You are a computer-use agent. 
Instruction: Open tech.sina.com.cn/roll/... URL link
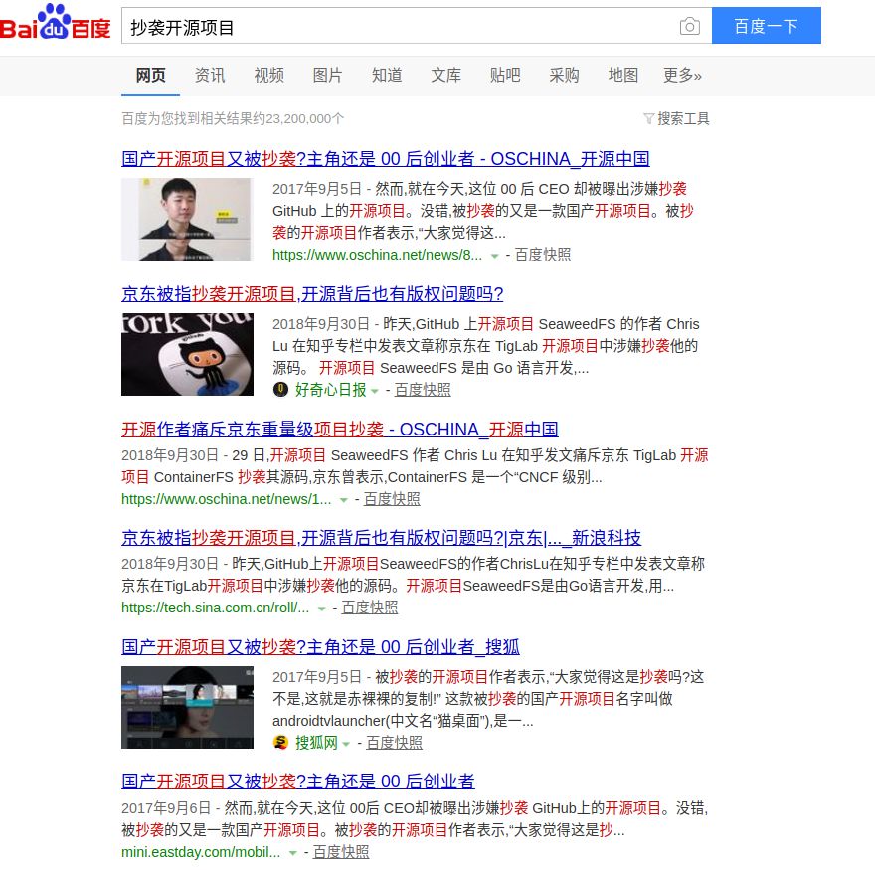pyautogui.click(x=216, y=608)
